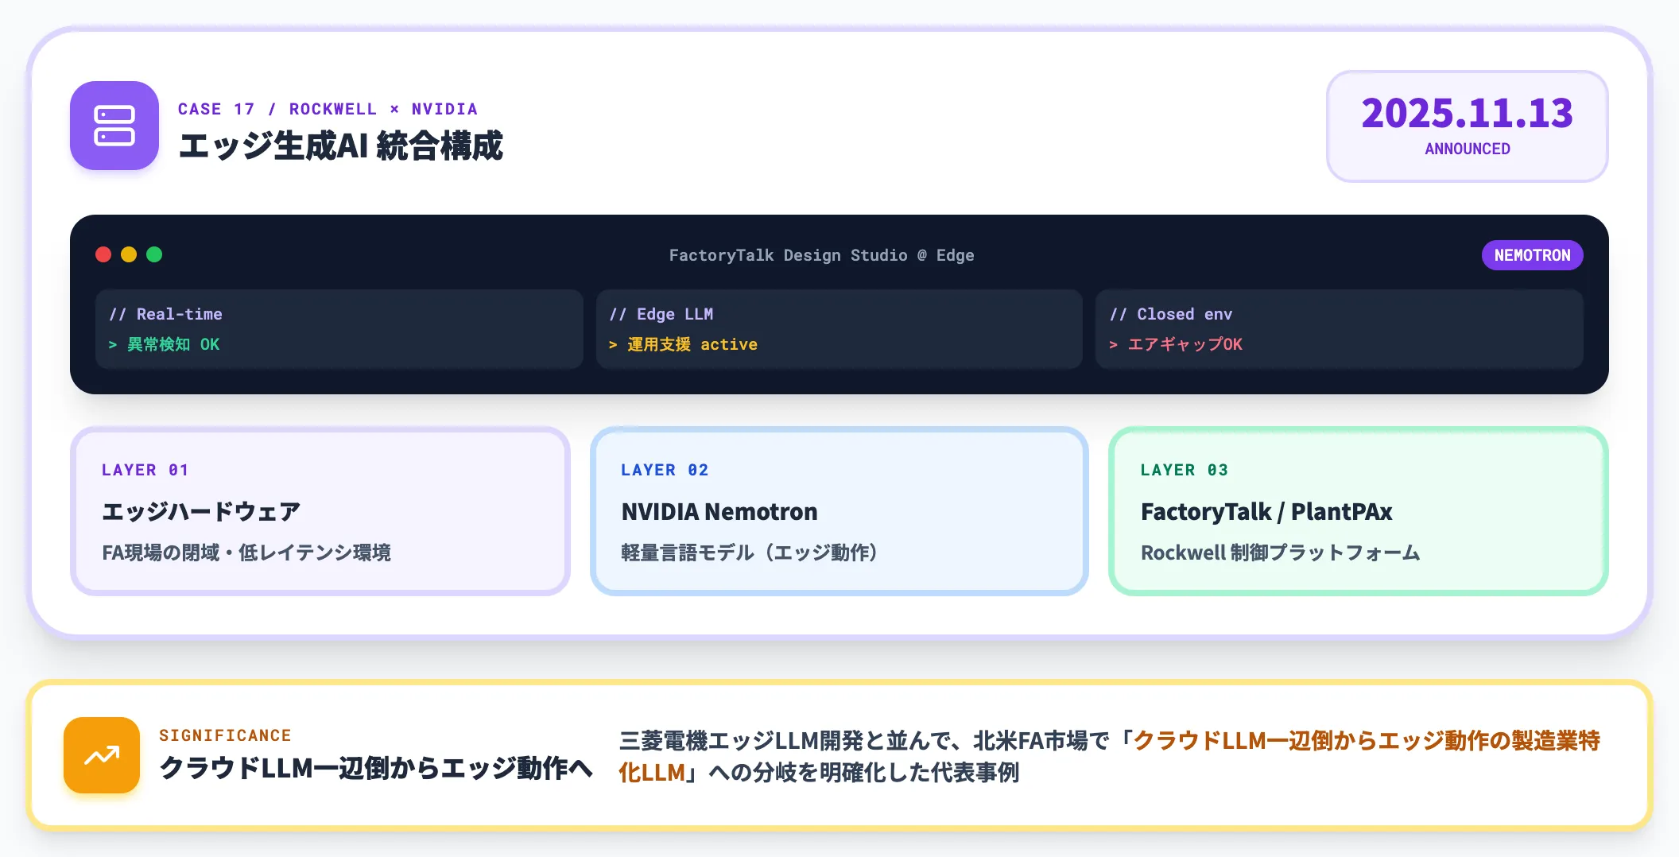Click the '// Real-time' comment line
Screen dimensions: 1679x857
click(x=165, y=314)
